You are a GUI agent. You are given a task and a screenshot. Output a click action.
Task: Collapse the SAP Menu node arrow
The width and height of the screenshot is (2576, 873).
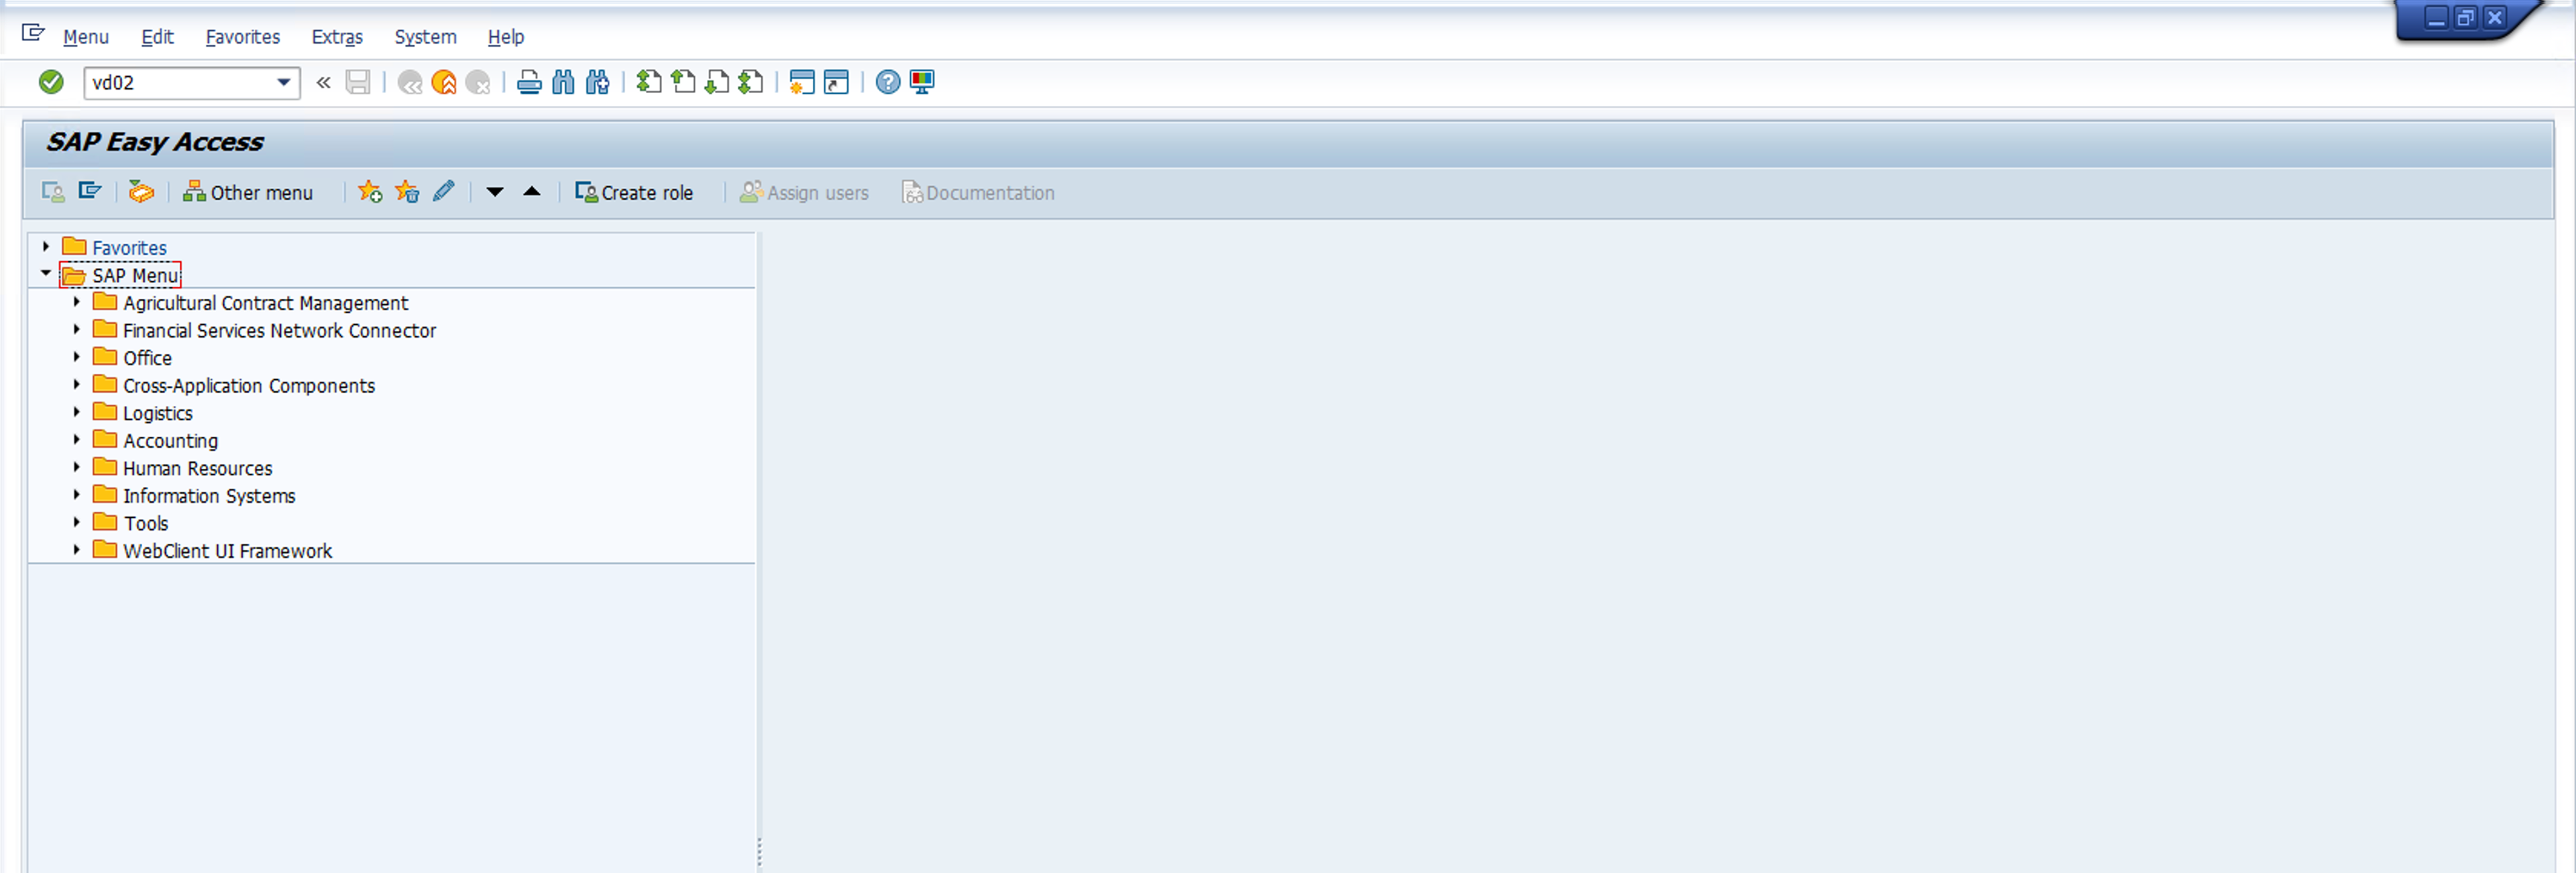[46, 273]
